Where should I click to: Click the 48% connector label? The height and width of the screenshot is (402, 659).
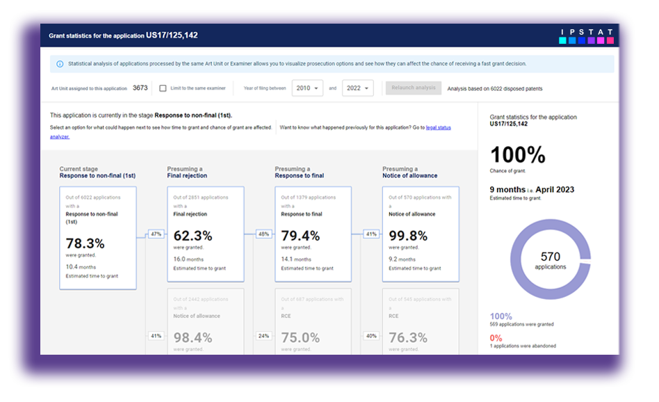(x=263, y=234)
